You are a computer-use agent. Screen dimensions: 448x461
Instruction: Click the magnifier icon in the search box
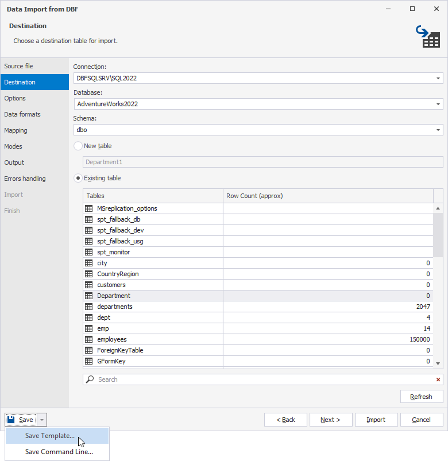point(90,379)
